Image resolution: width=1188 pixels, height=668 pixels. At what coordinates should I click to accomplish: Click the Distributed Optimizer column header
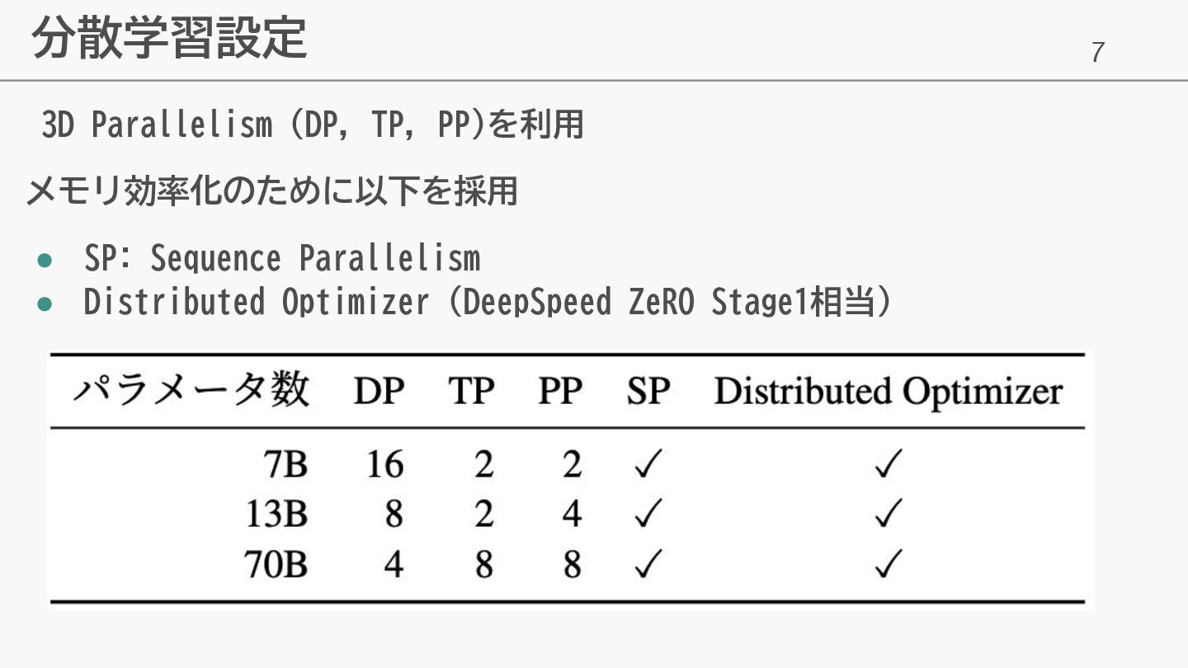tap(888, 392)
